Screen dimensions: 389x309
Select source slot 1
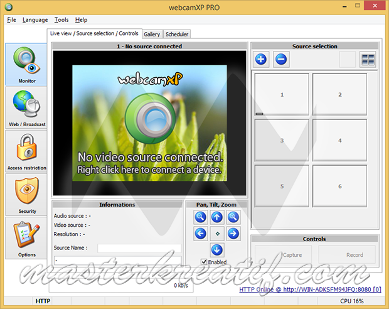click(x=282, y=94)
